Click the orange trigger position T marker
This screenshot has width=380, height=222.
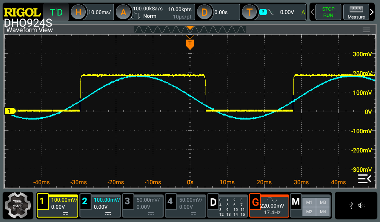(x=190, y=44)
